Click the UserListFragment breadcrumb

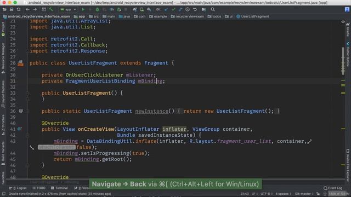(x=253, y=16)
